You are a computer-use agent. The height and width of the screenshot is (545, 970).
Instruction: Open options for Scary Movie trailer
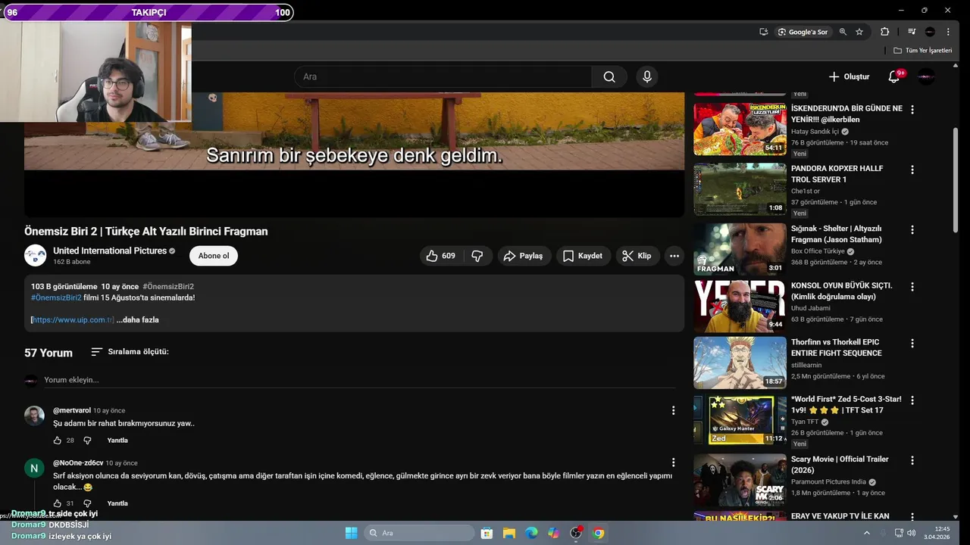pyautogui.click(x=912, y=460)
